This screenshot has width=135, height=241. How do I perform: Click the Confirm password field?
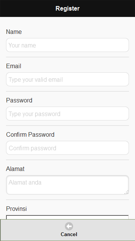click(x=67, y=148)
